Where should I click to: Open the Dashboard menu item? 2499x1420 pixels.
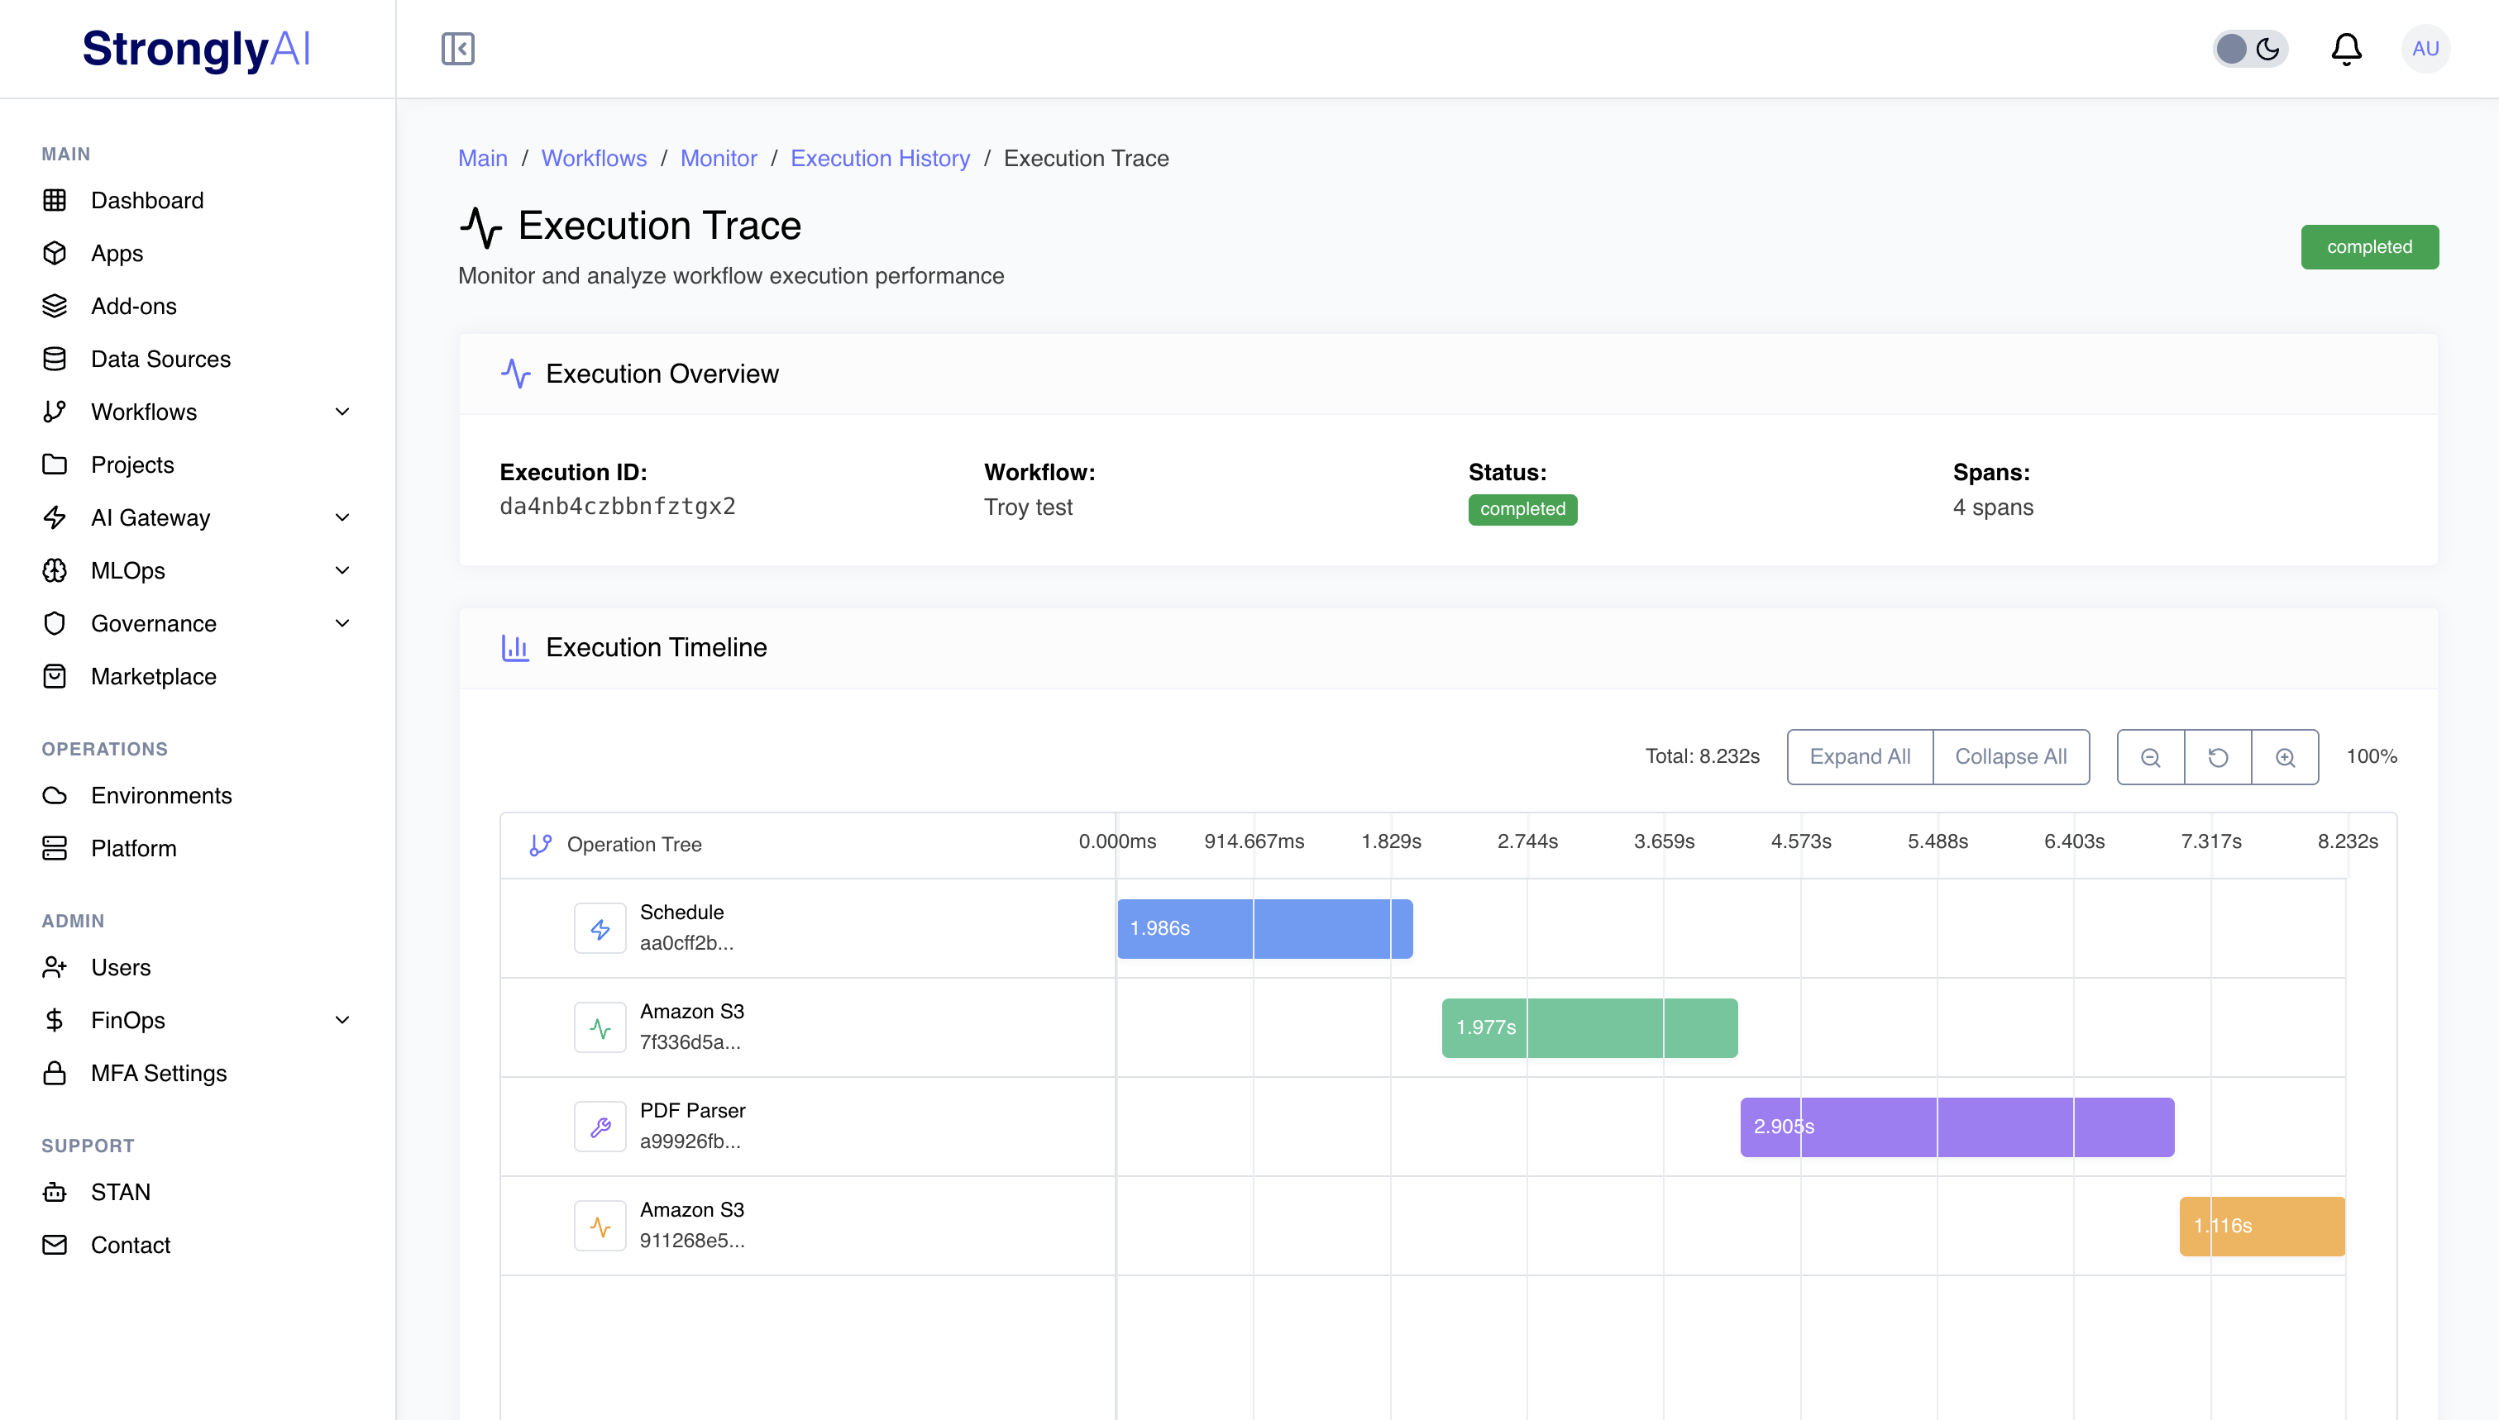[x=147, y=200]
